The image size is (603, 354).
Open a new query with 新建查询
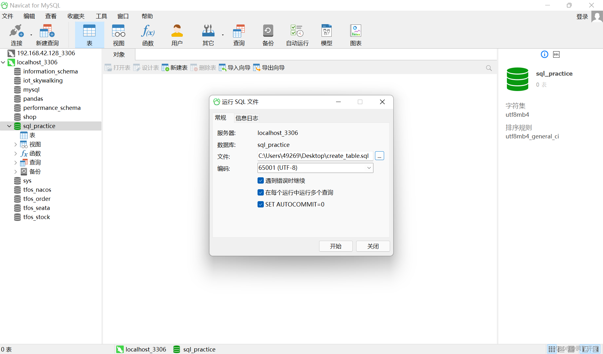coord(47,35)
